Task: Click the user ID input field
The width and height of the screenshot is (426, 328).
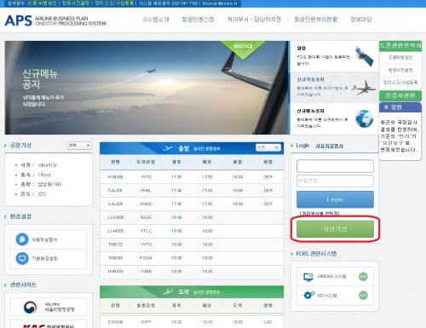Action: [335, 166]
